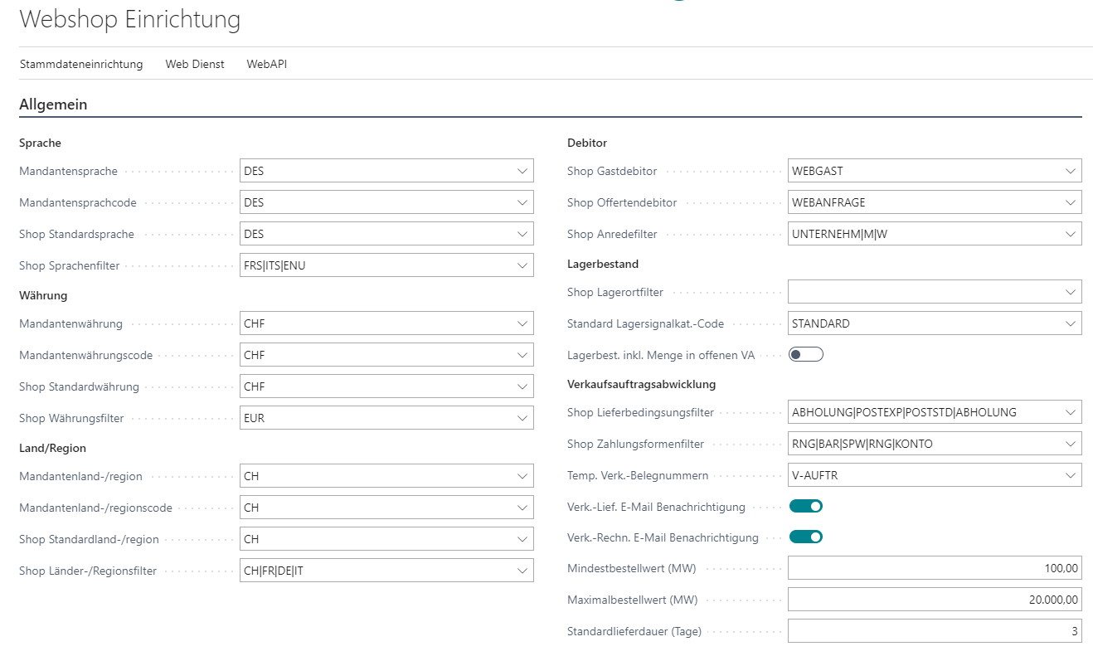Click the Standardlieferdauer (Tage) field
Viewport: 1093px width, 656px height.
coord(935,631)
